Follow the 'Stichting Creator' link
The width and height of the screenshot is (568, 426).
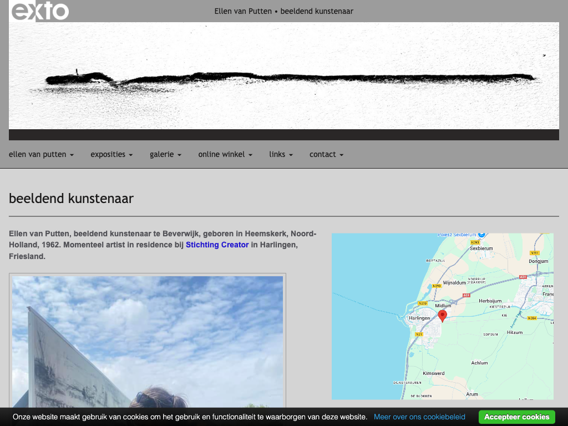[x=217, y=245]
